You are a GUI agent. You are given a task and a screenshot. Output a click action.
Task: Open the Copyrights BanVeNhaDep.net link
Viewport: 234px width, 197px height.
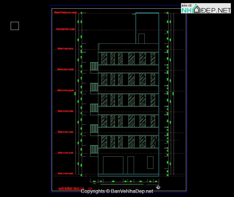coord(117,191)
